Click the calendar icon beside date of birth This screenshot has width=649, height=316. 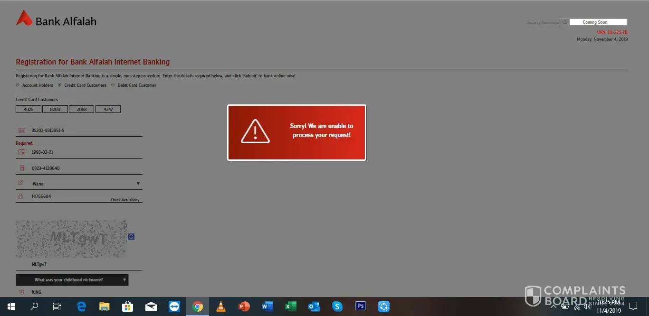click(21, 152)
